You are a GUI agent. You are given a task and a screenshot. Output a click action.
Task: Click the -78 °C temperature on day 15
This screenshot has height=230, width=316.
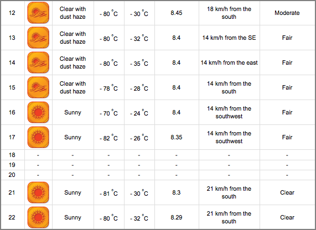108,88
